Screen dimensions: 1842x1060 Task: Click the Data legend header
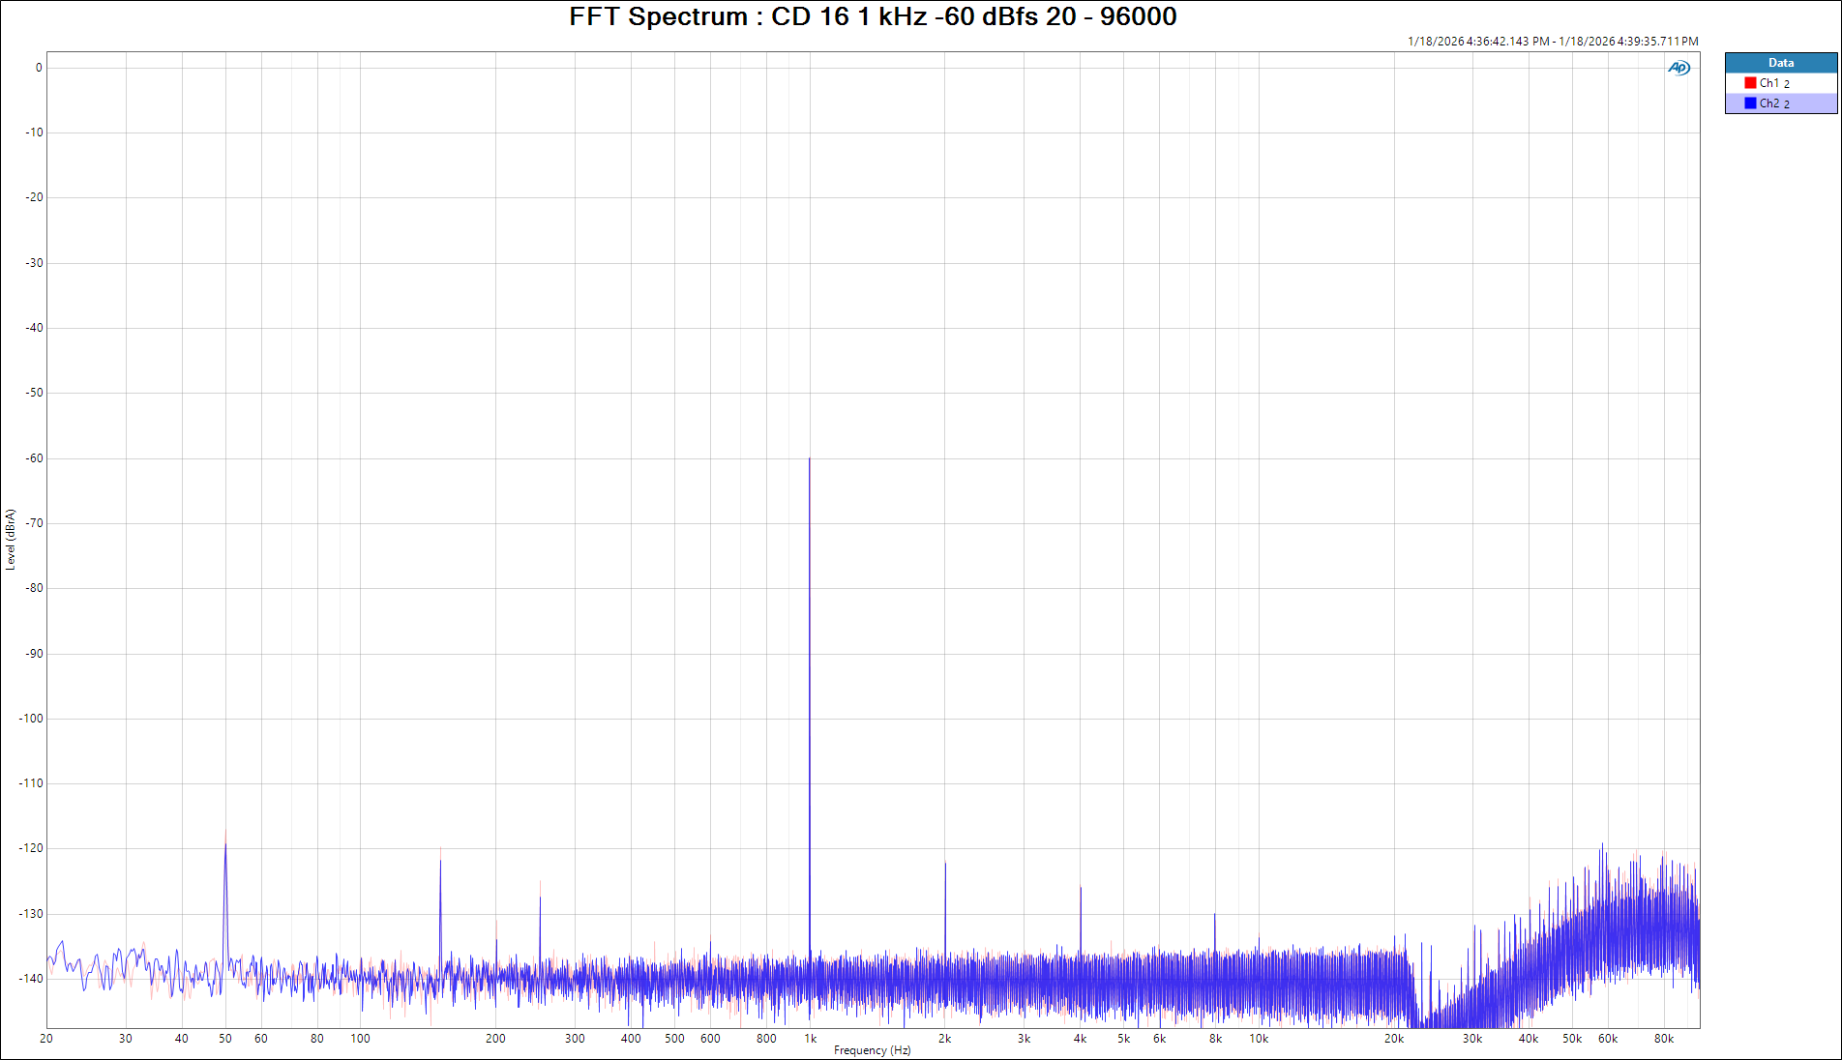[x=1780, y=63]
